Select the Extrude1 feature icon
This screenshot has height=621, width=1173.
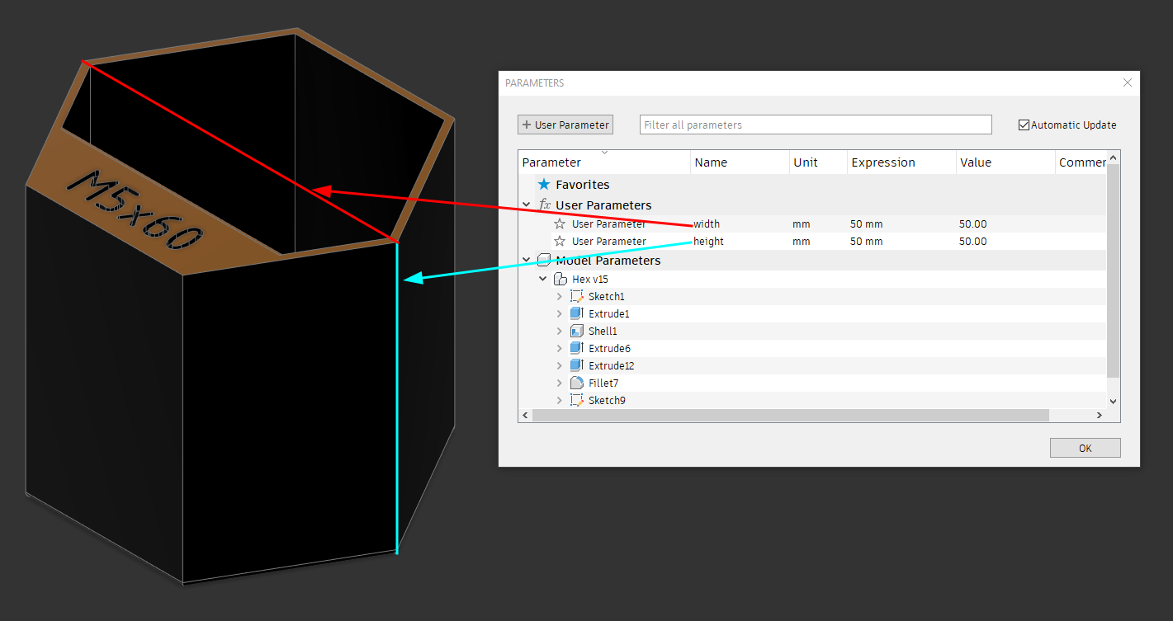[x=576, y=313]
